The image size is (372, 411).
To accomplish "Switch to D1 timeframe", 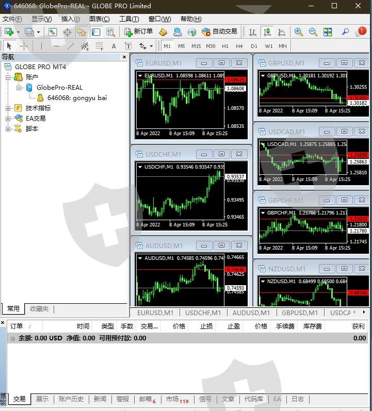I will point(254,46).
